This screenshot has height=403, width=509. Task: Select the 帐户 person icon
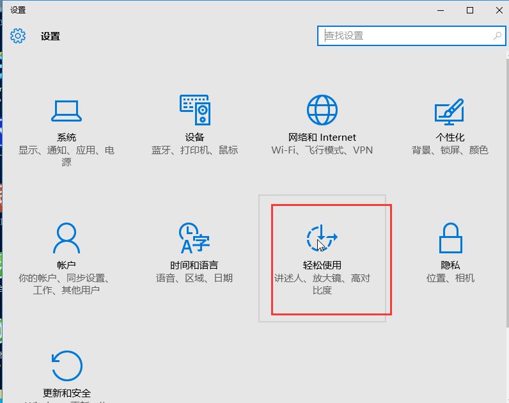pyautogui.click(x=67, y=239)
